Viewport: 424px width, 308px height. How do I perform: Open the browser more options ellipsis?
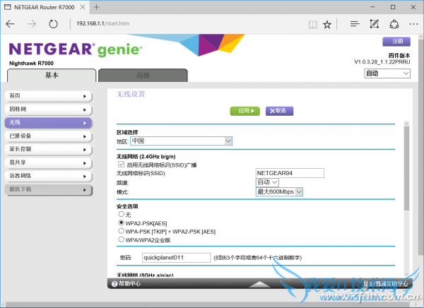[413, 24]
